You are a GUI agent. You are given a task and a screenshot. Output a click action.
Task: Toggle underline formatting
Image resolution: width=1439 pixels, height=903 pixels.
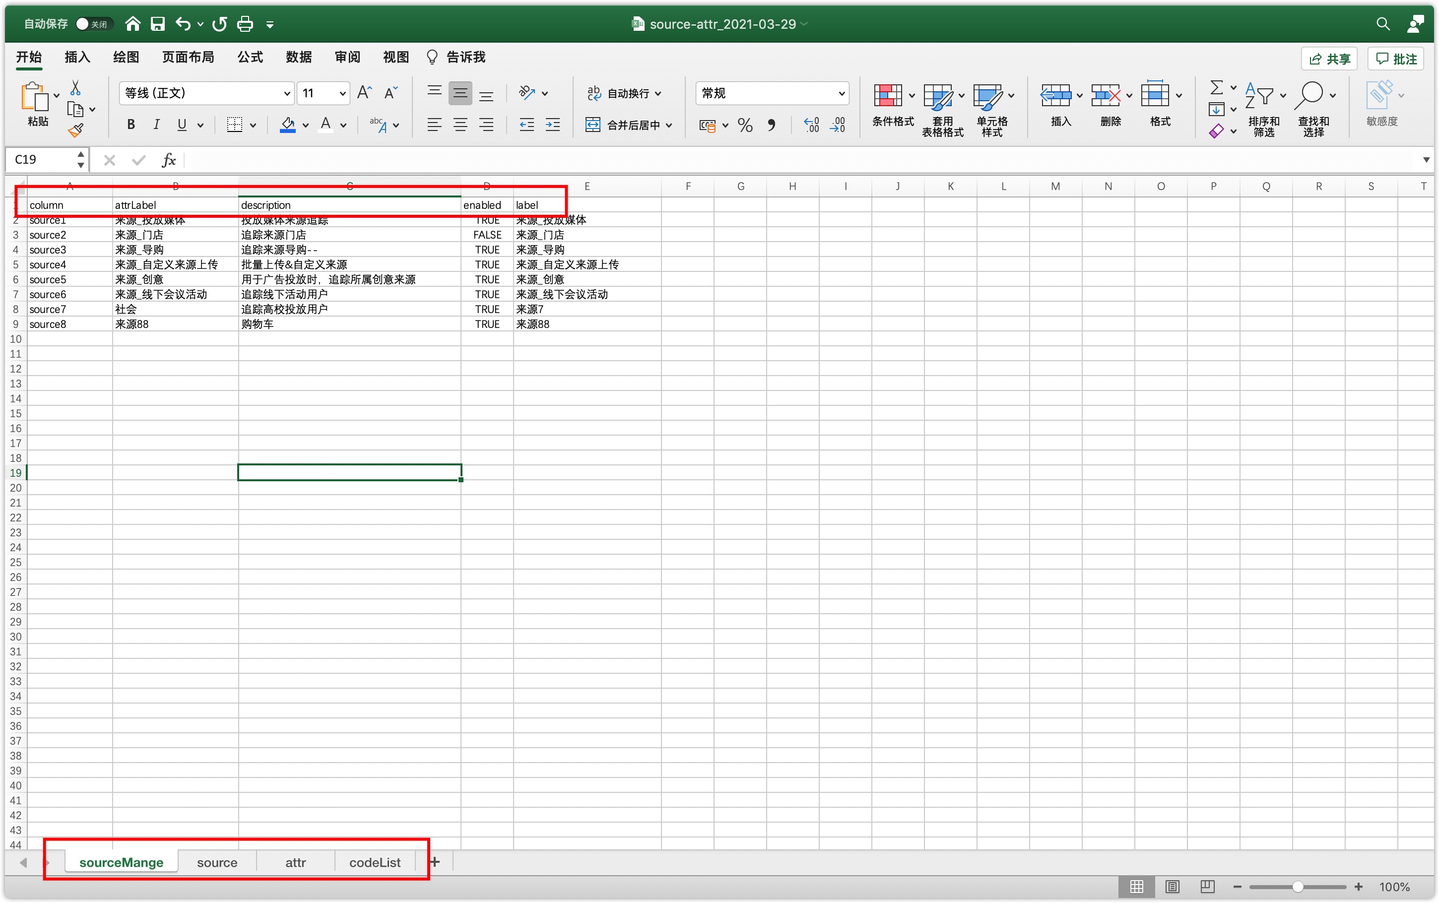click(182, 125)
